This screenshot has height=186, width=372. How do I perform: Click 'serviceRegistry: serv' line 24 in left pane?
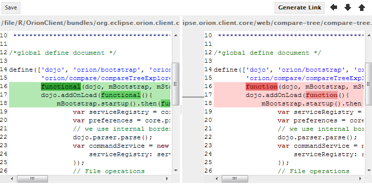pyautogui.click(x=129, y=154)
